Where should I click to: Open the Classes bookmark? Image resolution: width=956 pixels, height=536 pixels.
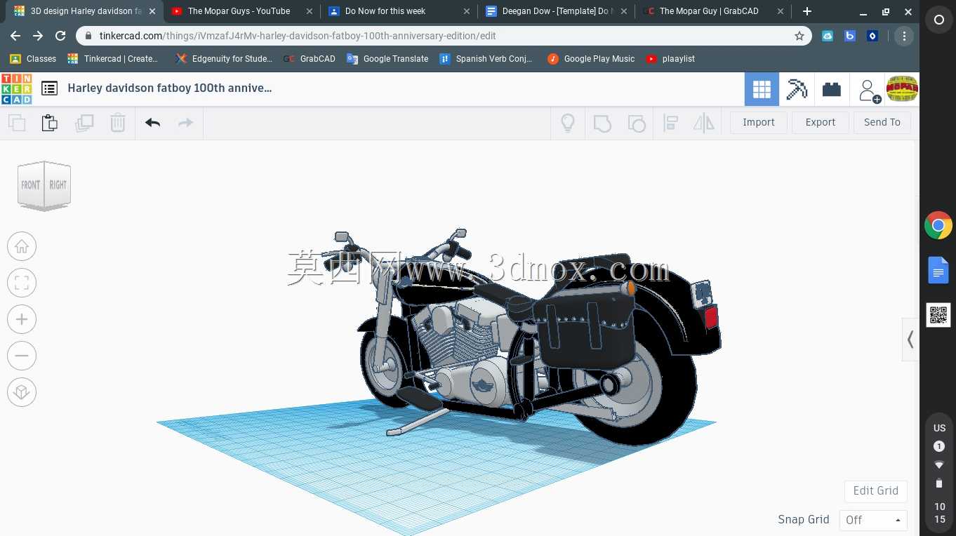click(x=33, y=59)
